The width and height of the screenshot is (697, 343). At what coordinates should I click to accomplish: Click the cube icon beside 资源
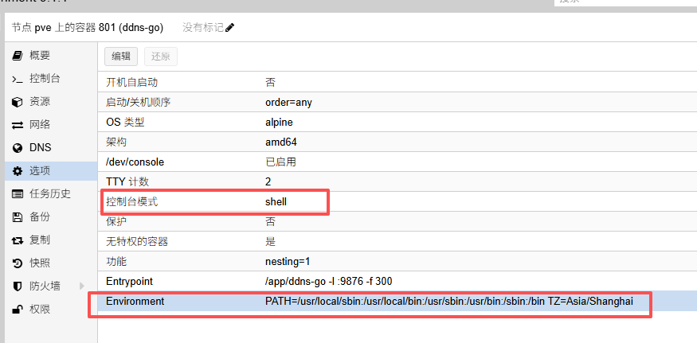[17, 102]
